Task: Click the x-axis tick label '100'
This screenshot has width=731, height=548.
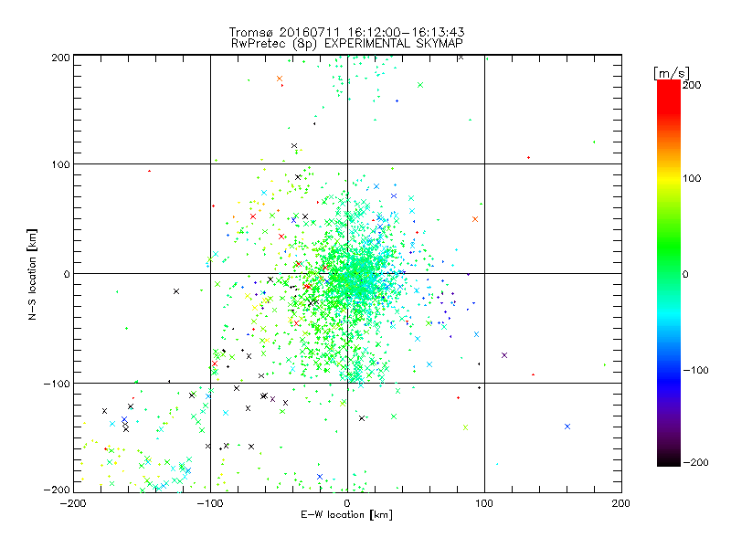Action: coord(484,503)
